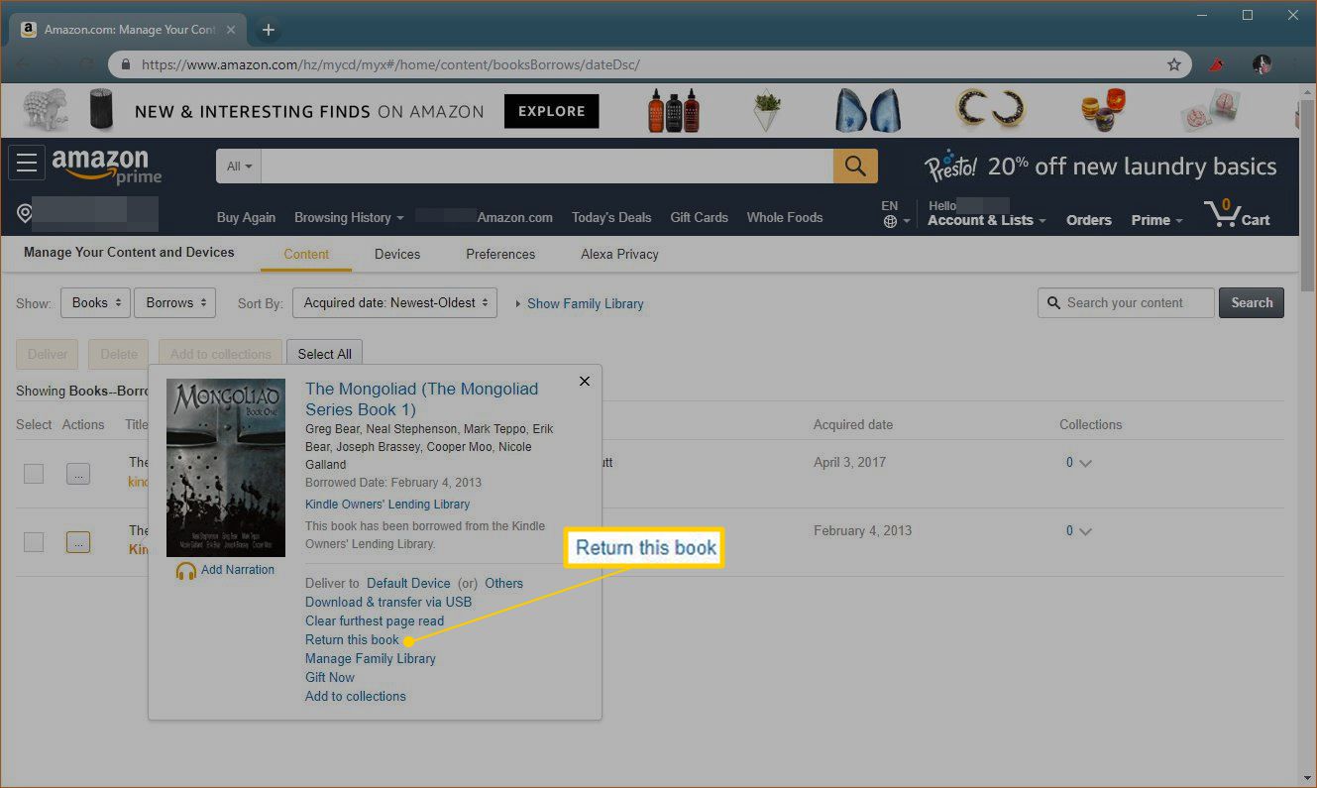Focus the Search your content field
Image resolution: width=1317 pixels, height=788 pixels.
coord(1126,303)
